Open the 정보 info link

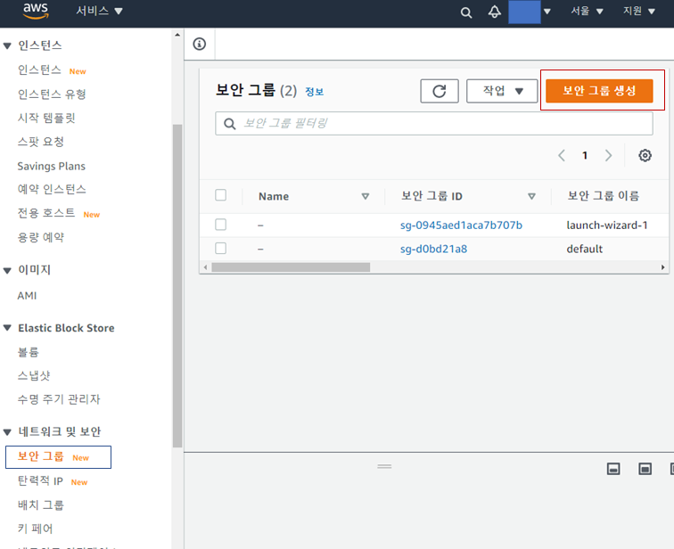click(x=314, y=92)
